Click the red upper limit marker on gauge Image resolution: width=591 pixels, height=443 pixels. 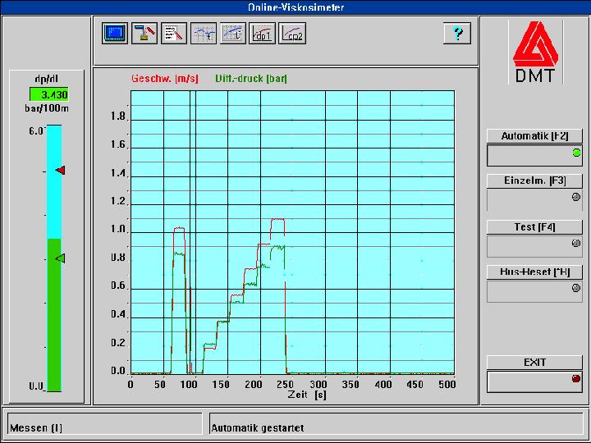pyautogui.click(x=60, y=170)
